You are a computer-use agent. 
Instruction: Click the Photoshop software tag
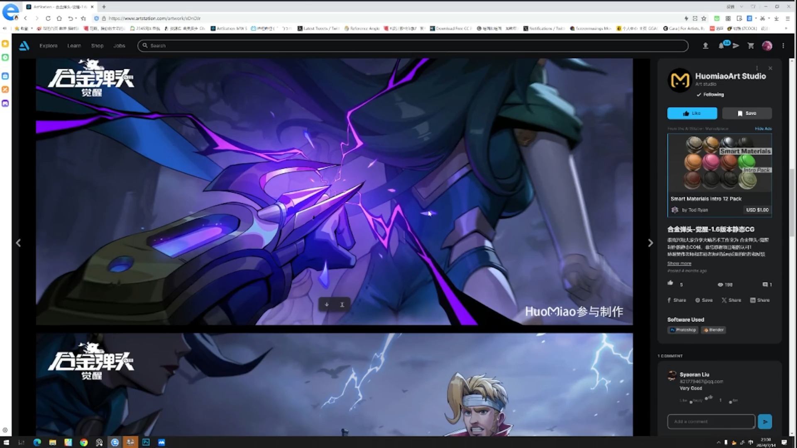pos(683,330)
